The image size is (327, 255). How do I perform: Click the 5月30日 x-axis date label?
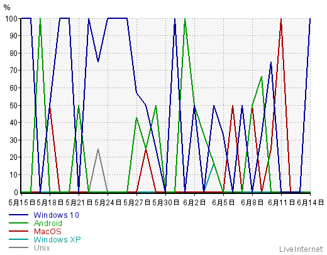coord(165,203)
